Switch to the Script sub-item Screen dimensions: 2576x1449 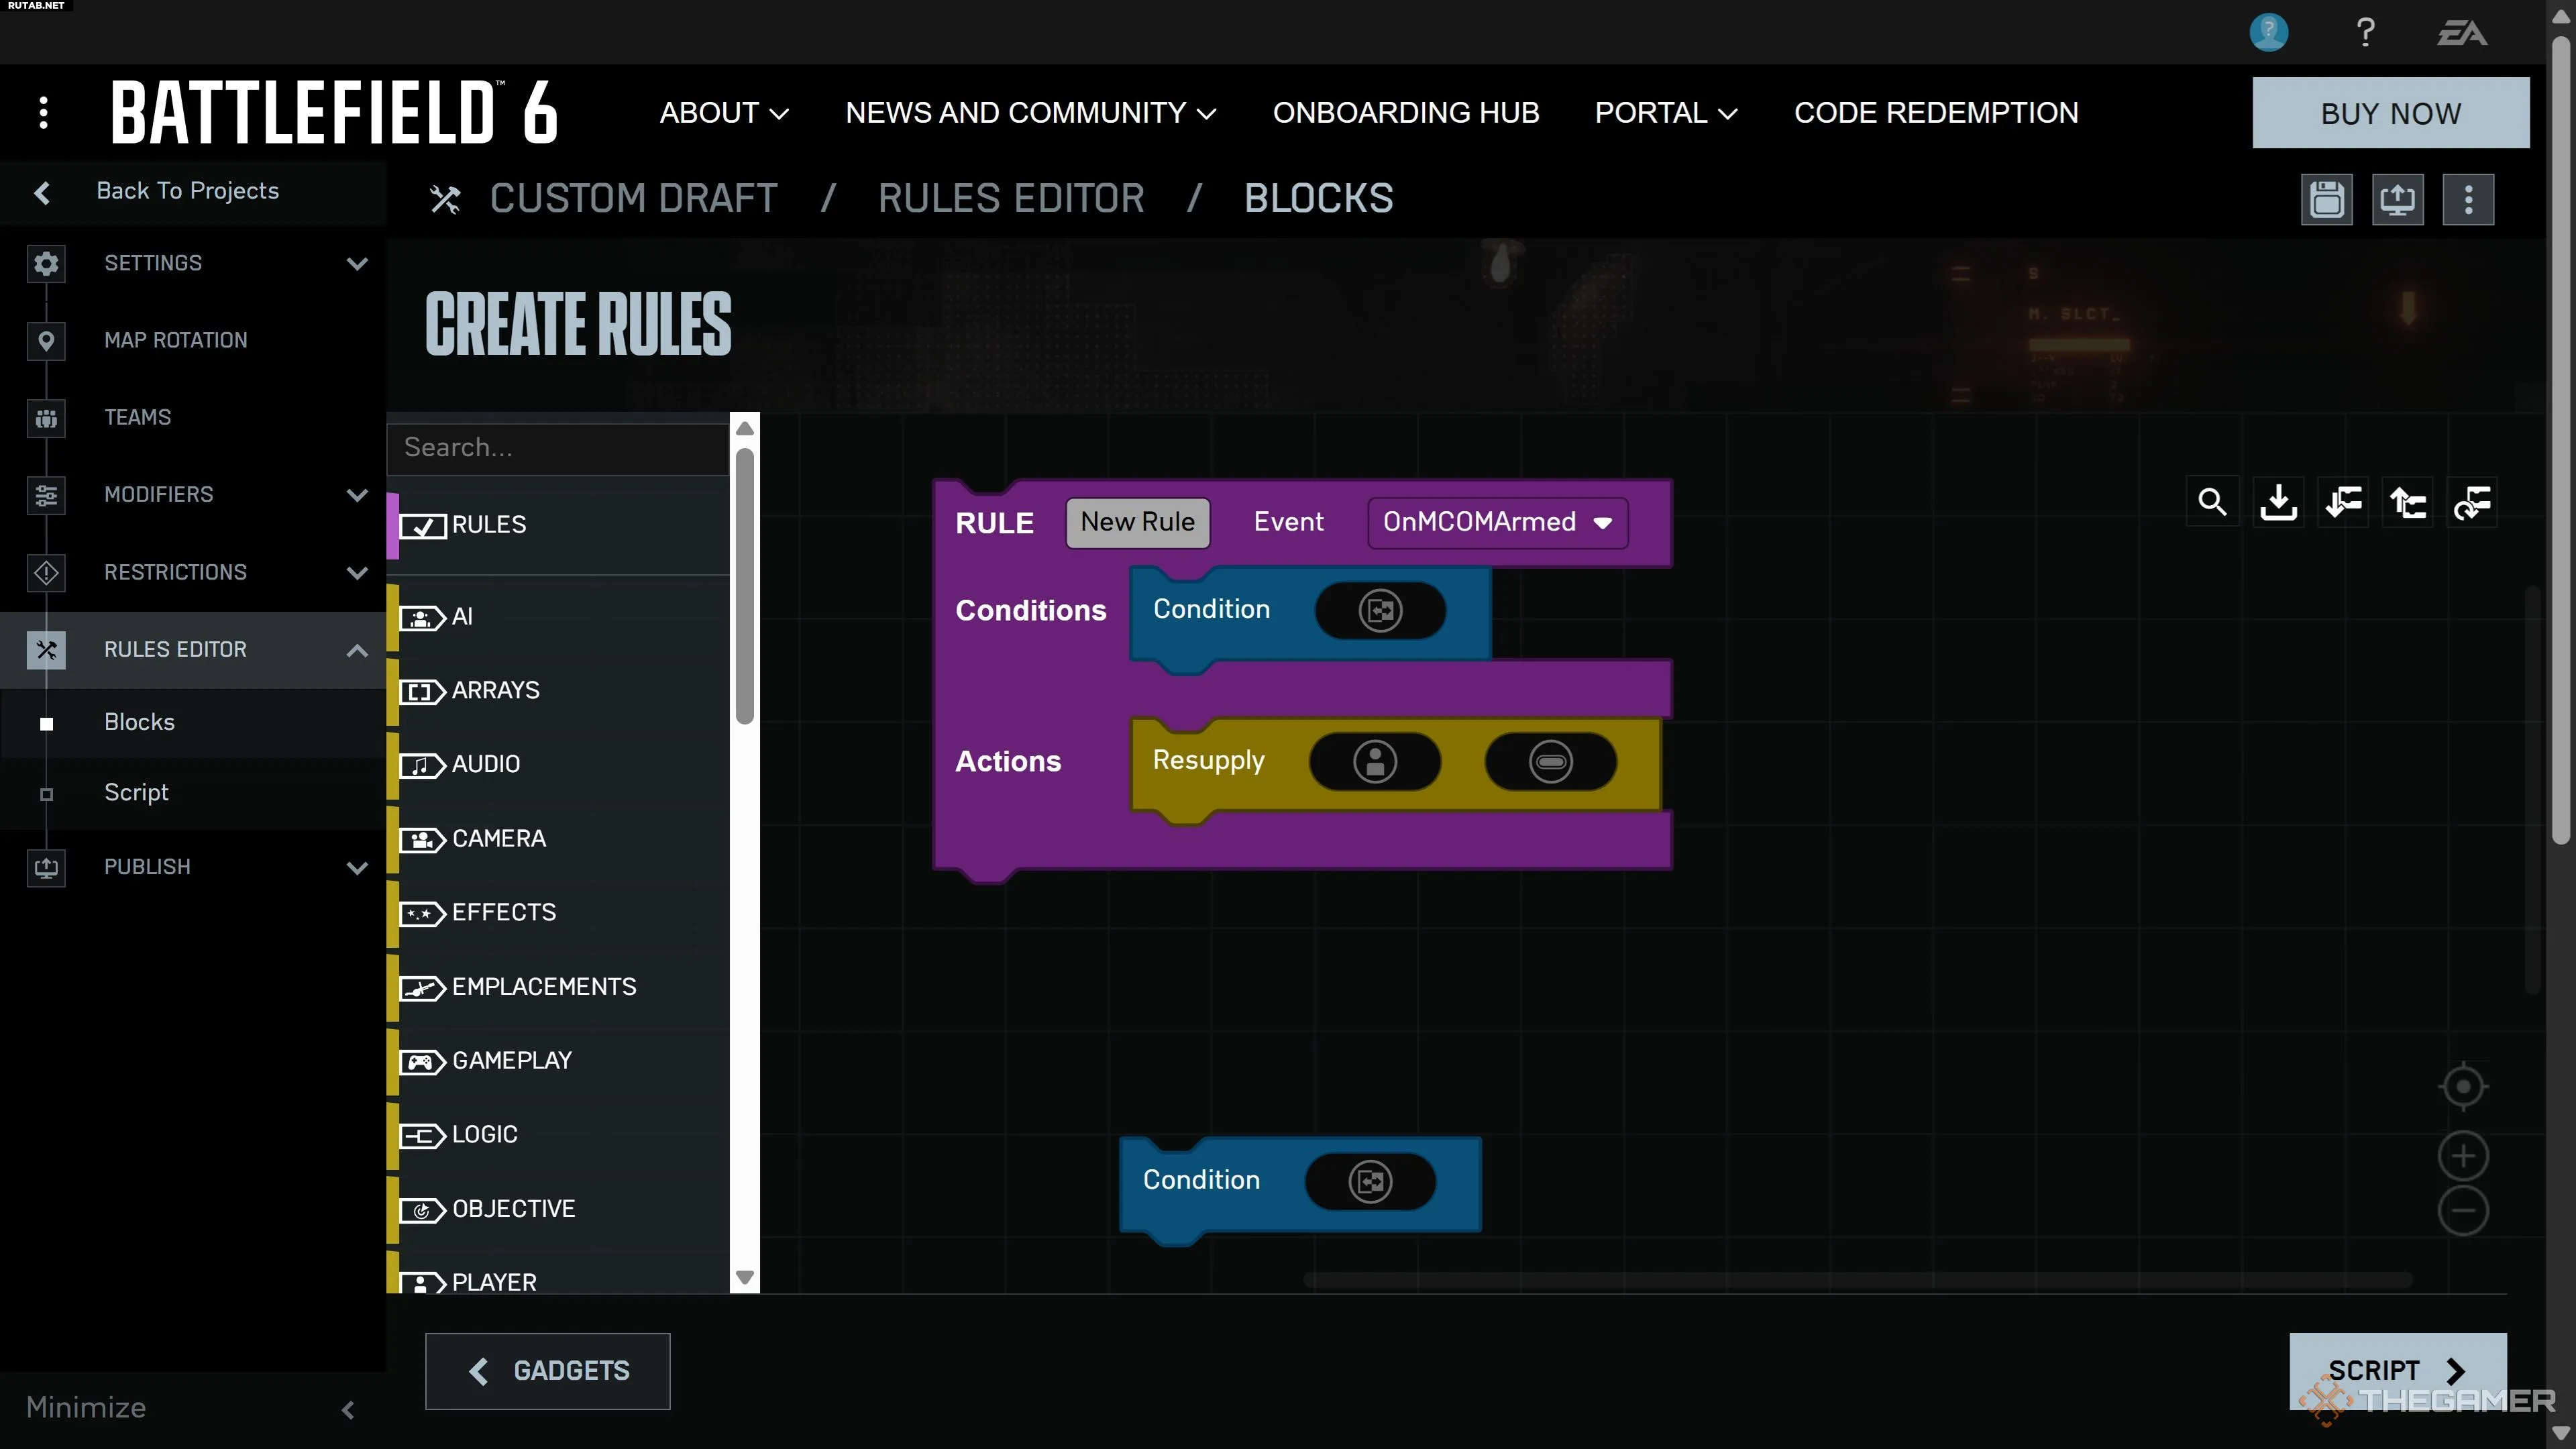tap(136, 793)
